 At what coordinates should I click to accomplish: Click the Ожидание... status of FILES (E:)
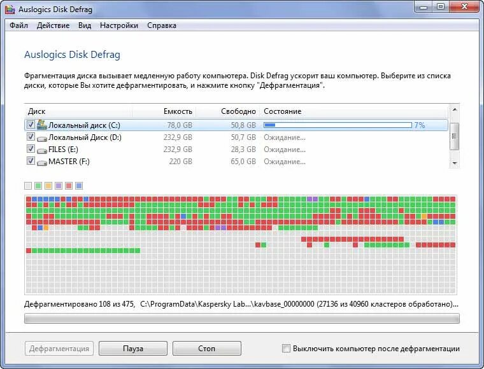pyautogui.click(x=285, y=150)
